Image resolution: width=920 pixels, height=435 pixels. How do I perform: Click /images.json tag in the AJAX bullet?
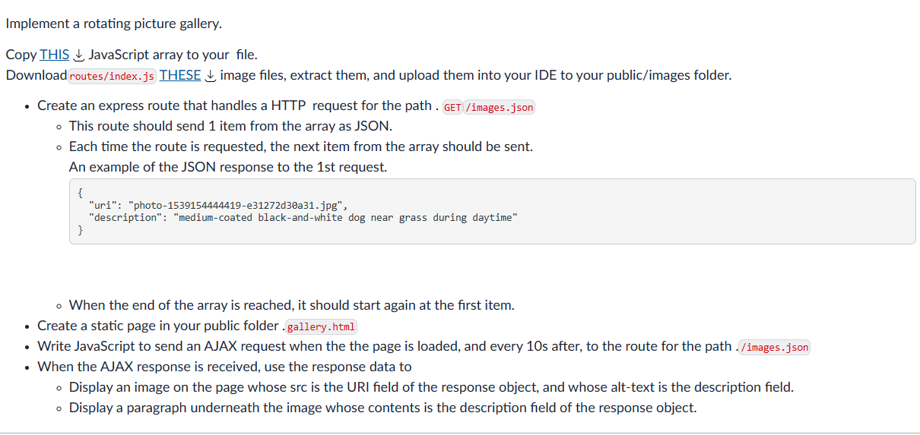775,348
